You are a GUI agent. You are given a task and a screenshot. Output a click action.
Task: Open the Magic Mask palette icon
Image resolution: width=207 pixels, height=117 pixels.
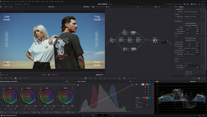(x=115, y=78)
